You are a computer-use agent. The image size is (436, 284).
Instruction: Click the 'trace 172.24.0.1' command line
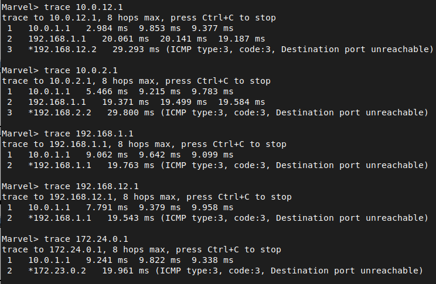click(x=65, y=239)
